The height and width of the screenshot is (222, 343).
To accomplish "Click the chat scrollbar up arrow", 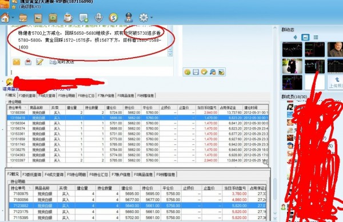I will pos(275,28).
